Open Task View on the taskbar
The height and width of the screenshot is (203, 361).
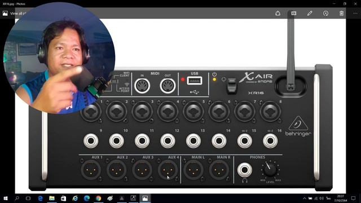coord(28,198)
